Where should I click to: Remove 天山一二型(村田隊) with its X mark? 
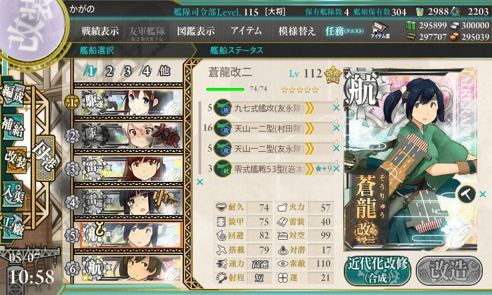tap(336, 128)
